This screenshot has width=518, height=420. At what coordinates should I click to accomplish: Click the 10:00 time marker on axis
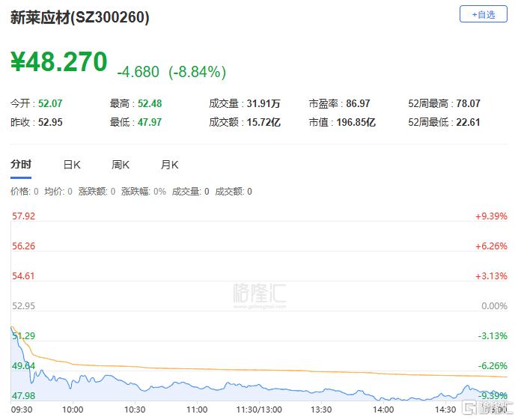73,410
